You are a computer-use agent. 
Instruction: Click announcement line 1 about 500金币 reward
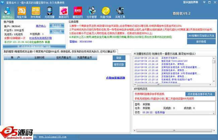click(126, 26)
